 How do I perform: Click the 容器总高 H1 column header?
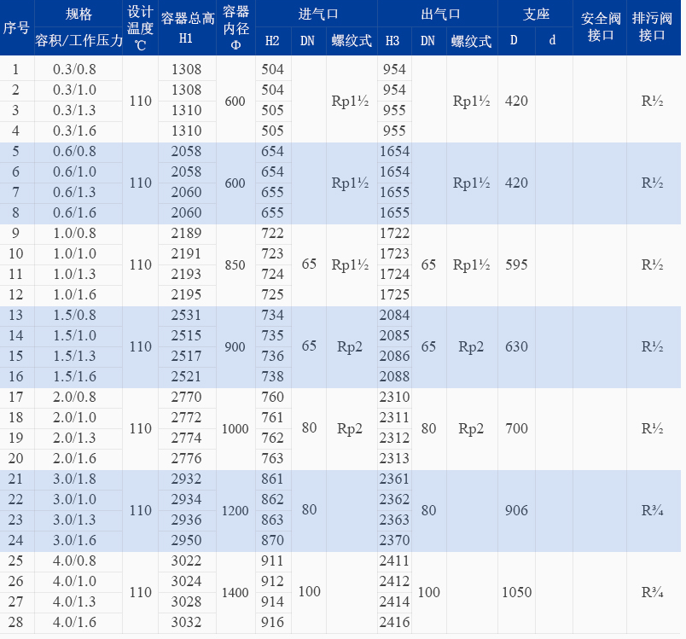(186, 28)
